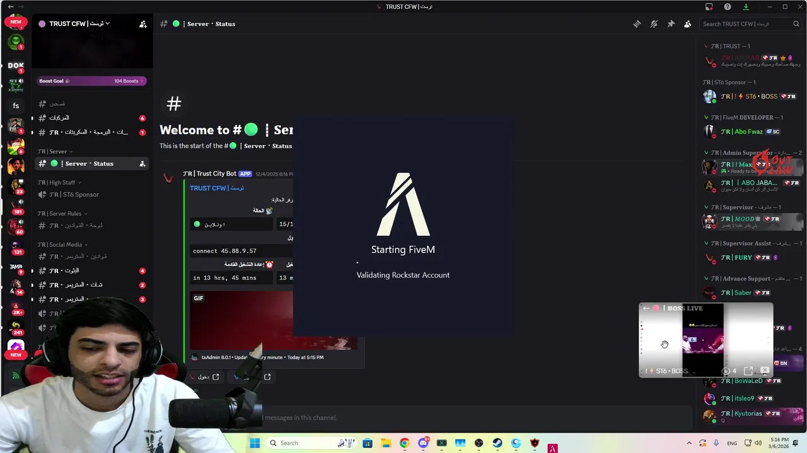Toggle the member list icon
Screen dimensions: 807x453
(x=687, y=24)
